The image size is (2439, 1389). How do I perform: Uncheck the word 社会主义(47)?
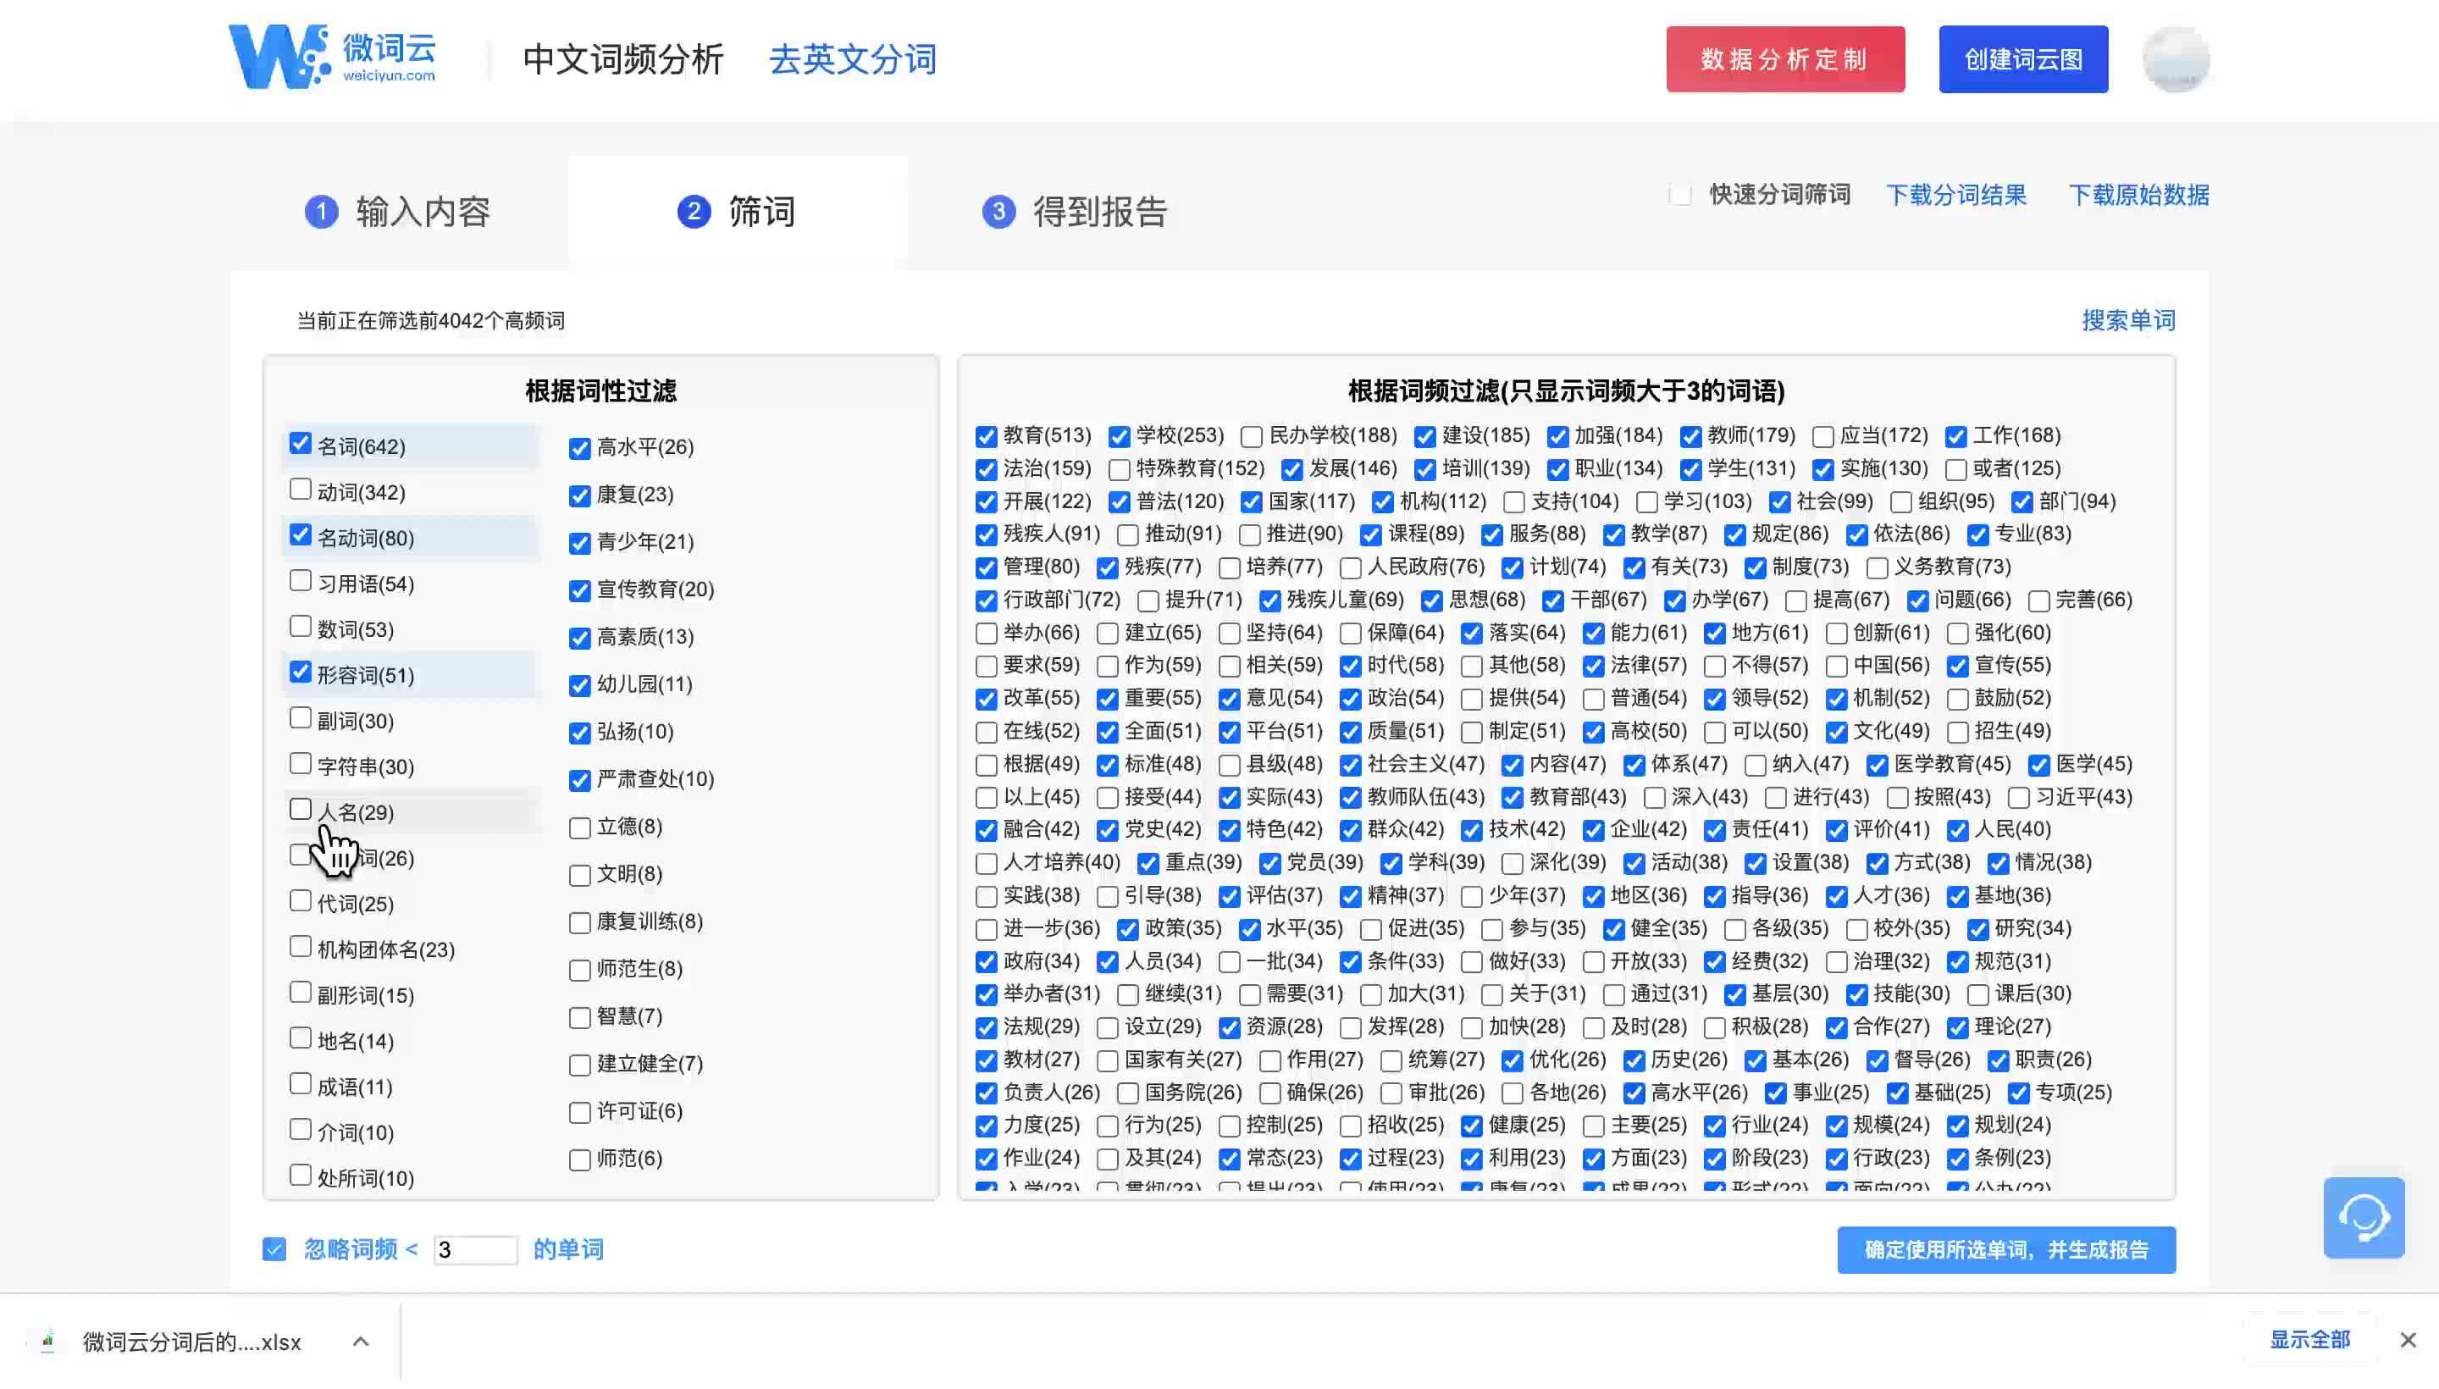[x=1351, y=765]
